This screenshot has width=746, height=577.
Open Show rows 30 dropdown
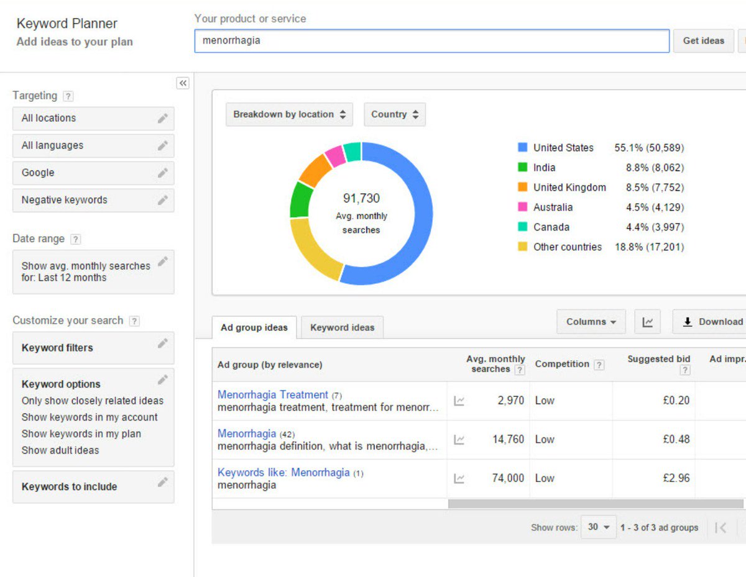coord(599,527)
